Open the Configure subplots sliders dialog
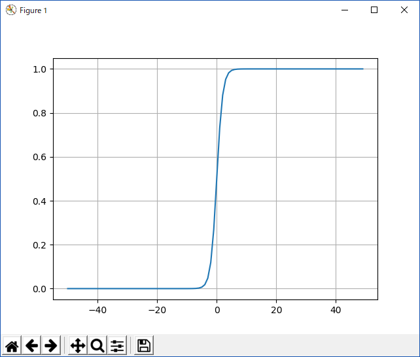The height and width of the screenshot is (357, 420). tap(118, 346)
